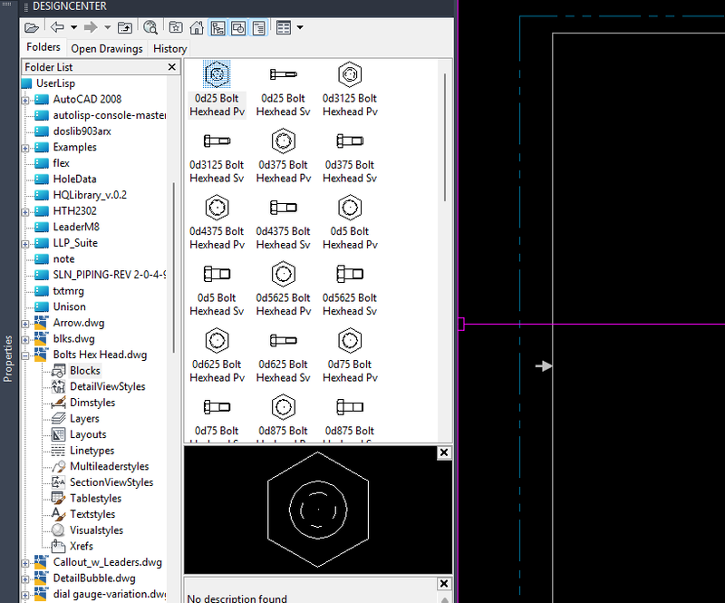
Task: Open the Favorites folder icon
Action: tap(176, 27)
